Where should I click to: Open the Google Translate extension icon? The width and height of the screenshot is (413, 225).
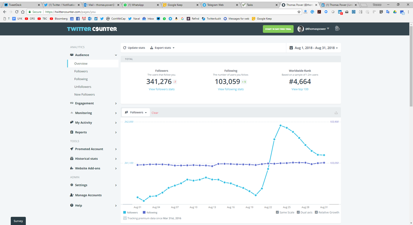[x=388, y=12]
